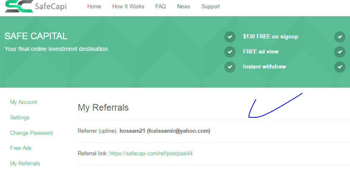
Task: Click the rightmost checkmark in the FREE ad view row
Action: 340,52
